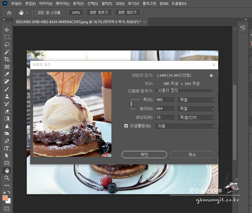252x213 pixels.
Task: Open the 리샘플링 method dropdown
Action: pyautogui.click(x=185, y=126)
